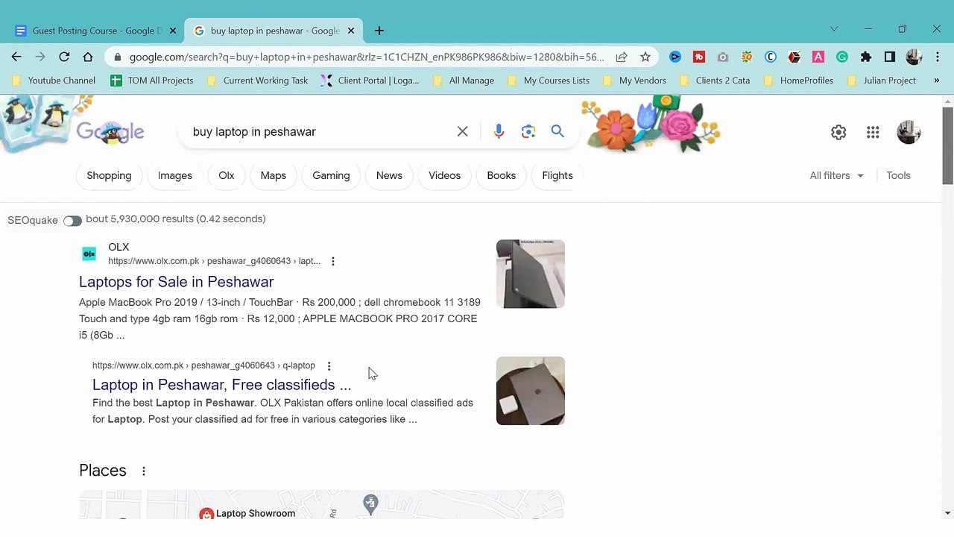Image resolution: width=954 pixels, height=537 pixels.
Task: Open the Chrome three-dot menu
Action: pos(938,57)
